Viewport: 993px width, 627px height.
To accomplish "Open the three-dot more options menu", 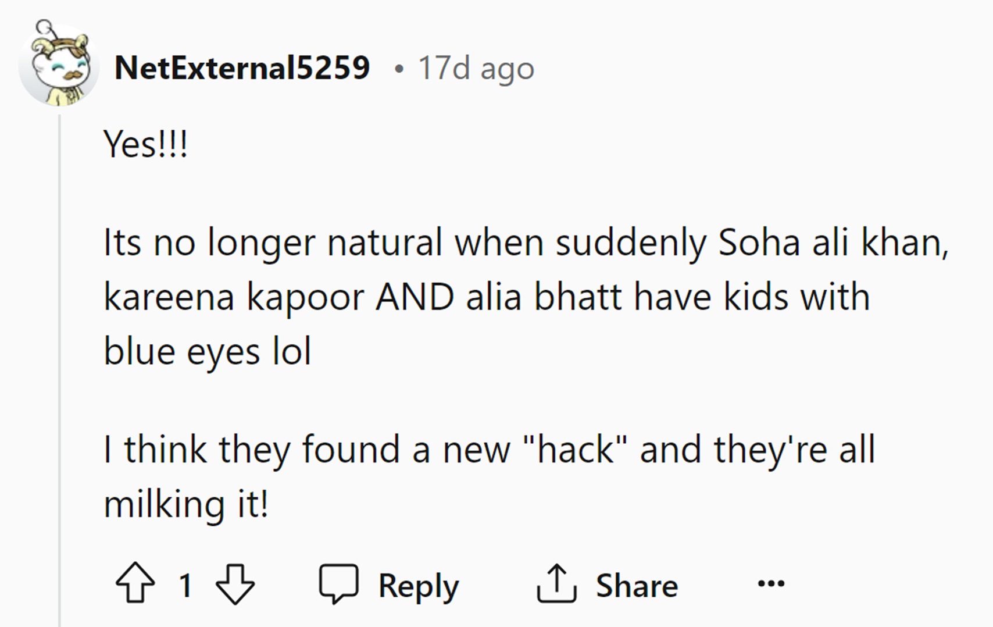I will (771, 583).
